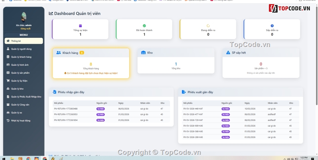This screenshot has width=318, height=160.
Task: Open Quản lý người dùng in sidebar
Action: (21, 49)
